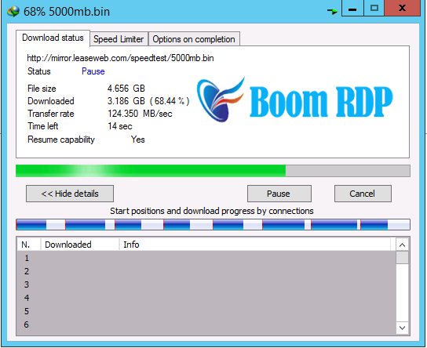The height and width of the screenshot is (348, 427).
Task: Click the blue Pause status text
Action: coord(93,71)
